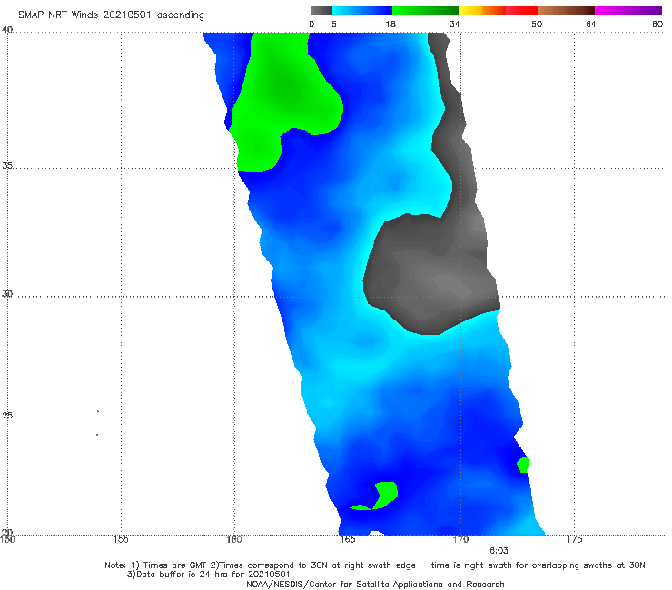Click the green segment of the color bar
This screenshot has height=590, width=672.
pos(425,11)
